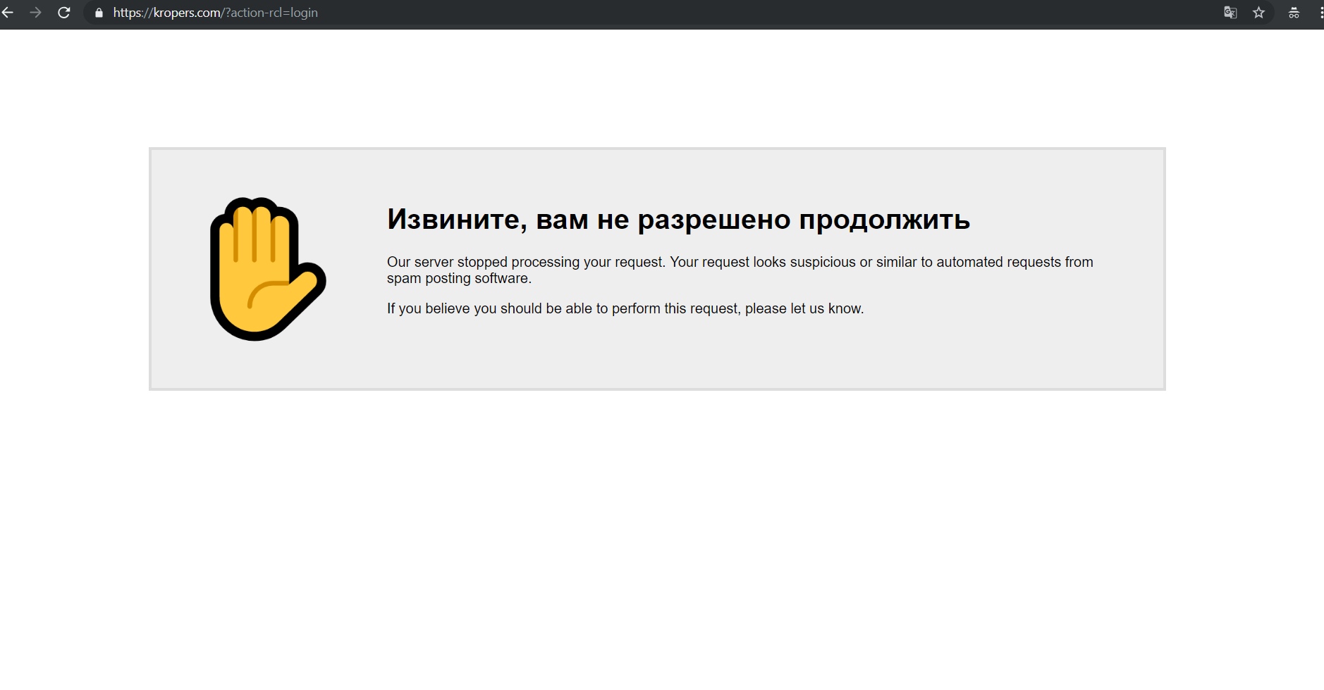Viewport: 1324px width, 690px height.
Task: Bookmark this page with the star
Action: (x=1259, y=13)
